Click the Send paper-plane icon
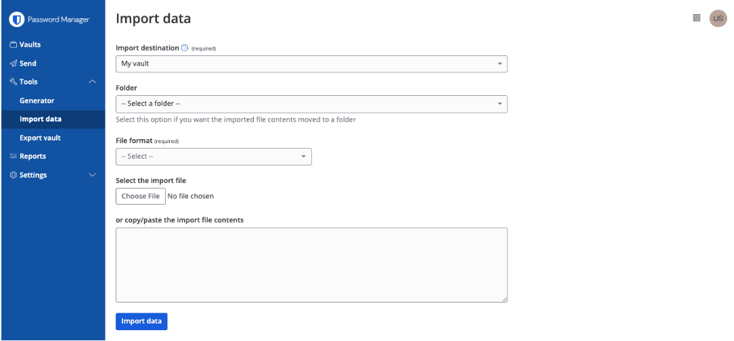 (x=13, y=63)
